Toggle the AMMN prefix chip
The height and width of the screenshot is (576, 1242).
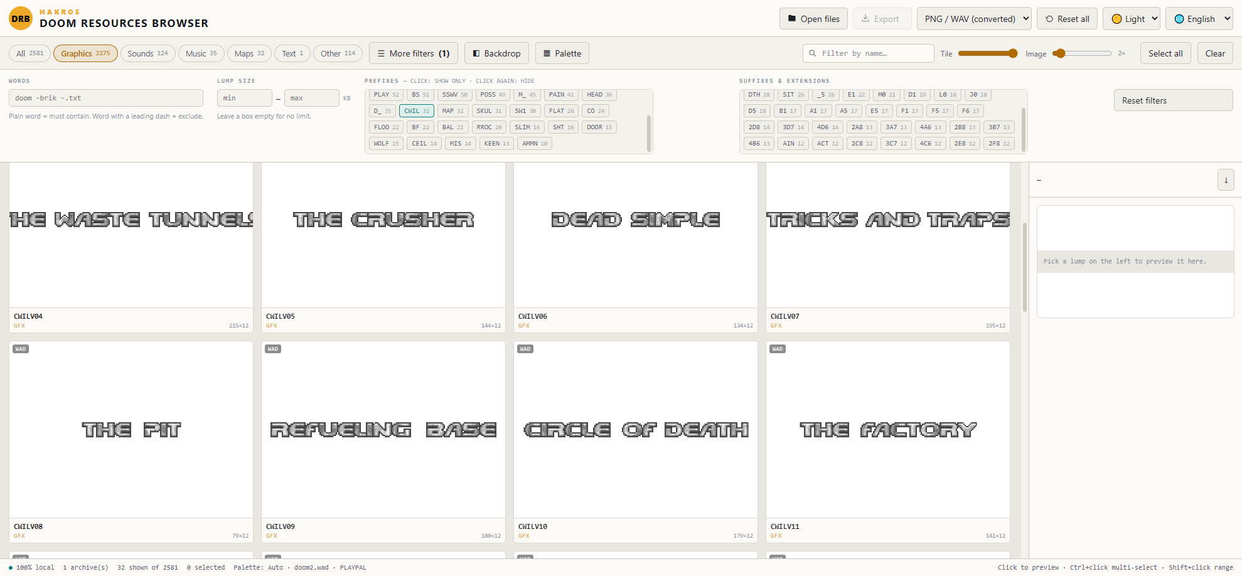point(535,144)
